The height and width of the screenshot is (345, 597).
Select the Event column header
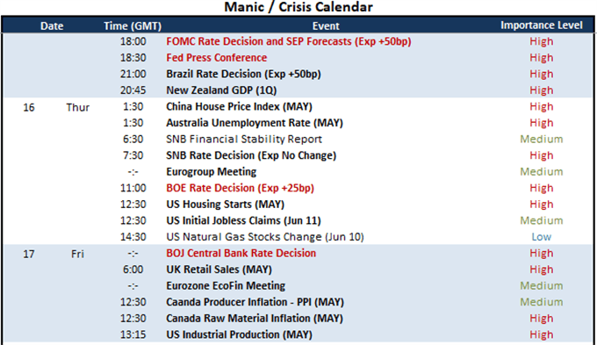pyautogui.click(x=326, y=25)
